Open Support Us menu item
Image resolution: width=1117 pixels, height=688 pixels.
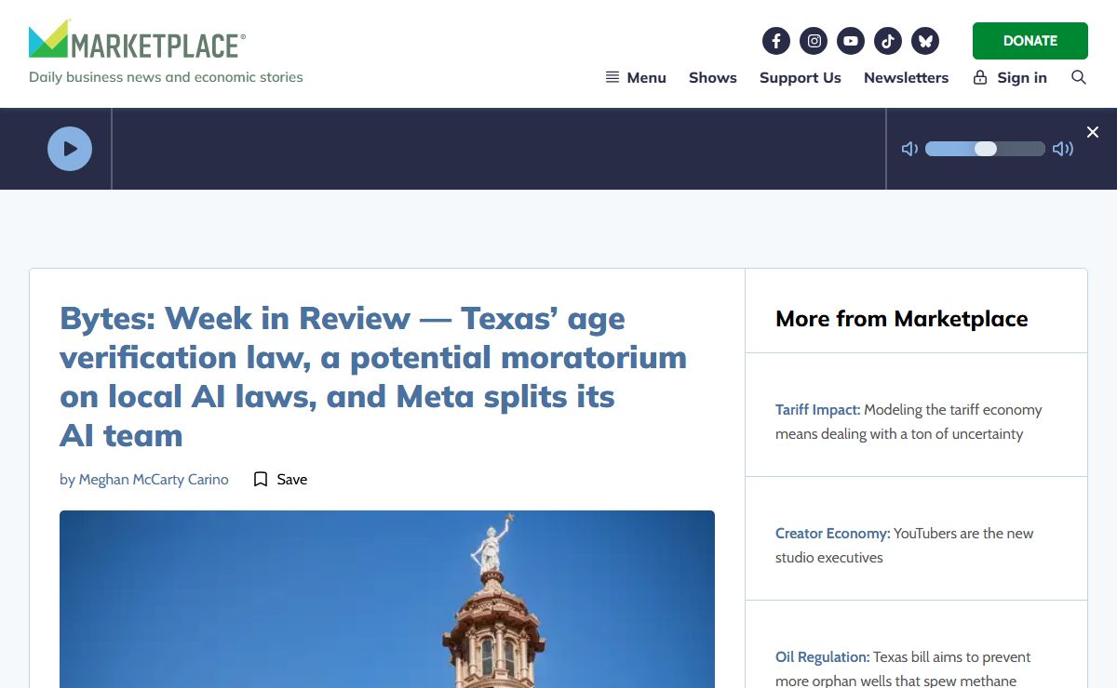pos(801,77)
